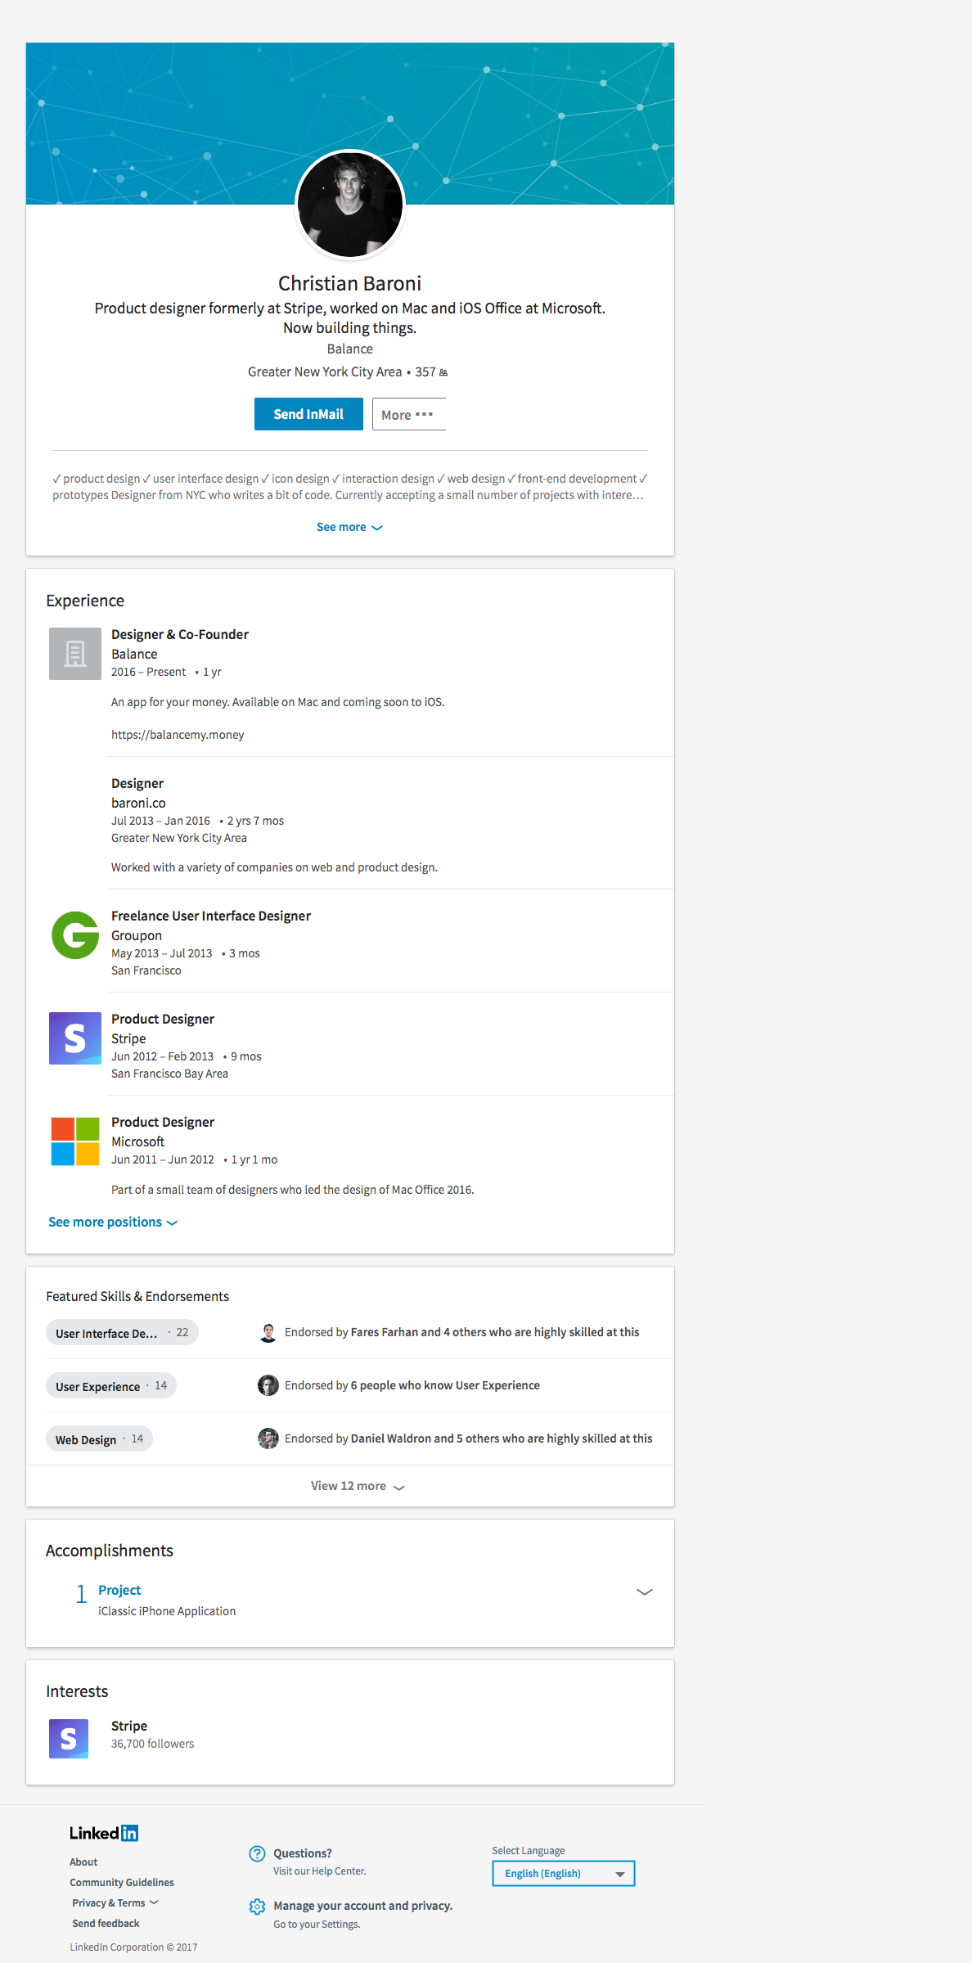This screenshot has width=972, height=1963.
Task: Click the settings gear icon in footer
Action: [257, 1907]
